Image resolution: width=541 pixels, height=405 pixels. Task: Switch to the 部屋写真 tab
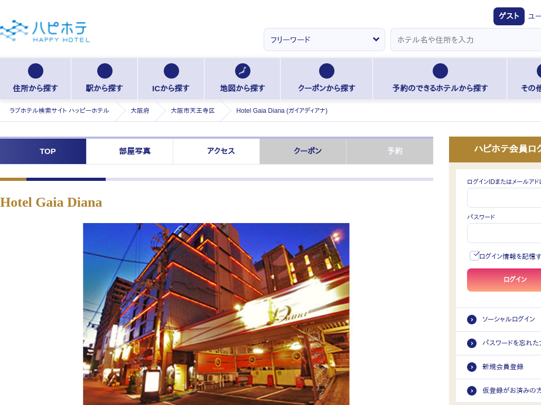130,151
